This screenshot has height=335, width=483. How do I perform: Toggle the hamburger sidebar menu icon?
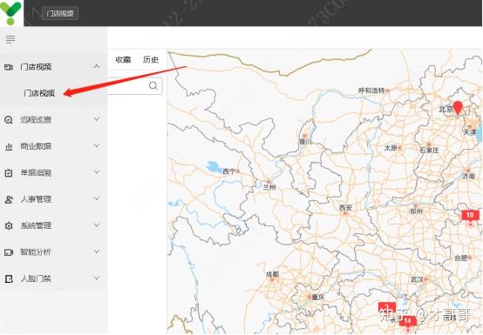point(10,39)
